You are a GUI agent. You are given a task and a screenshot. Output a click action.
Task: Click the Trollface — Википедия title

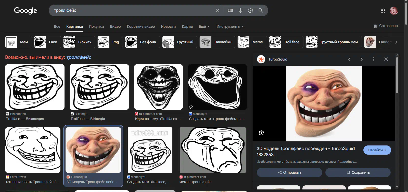click(25, 119)
